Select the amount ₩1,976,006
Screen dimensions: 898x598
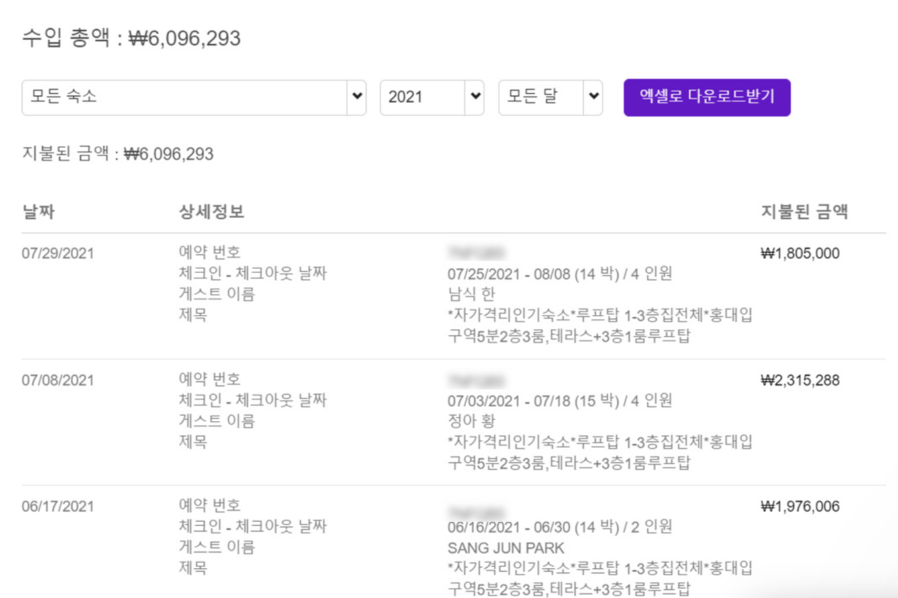800,507
